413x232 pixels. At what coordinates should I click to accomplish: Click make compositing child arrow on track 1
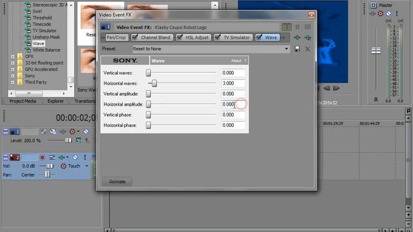pyautogui.click(x=86, y=140)
